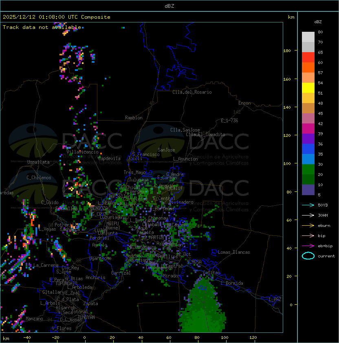Click the 'eburn' legend label
This screenshot has width=339, height=343.
point(324,226)
